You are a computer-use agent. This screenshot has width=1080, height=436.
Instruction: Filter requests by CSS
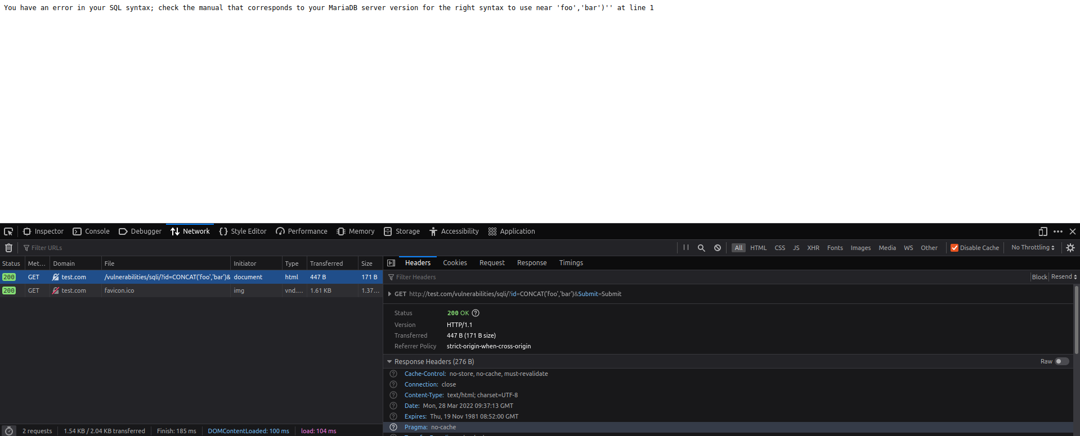click(x=779, y=248)
